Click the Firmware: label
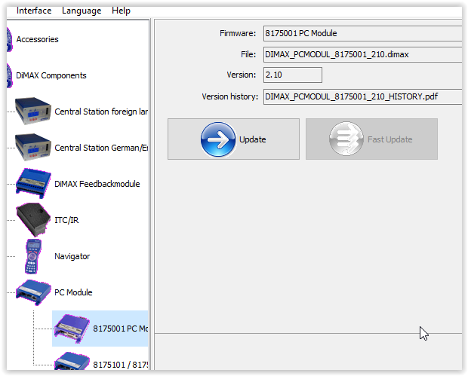 (x=238, y=33)
